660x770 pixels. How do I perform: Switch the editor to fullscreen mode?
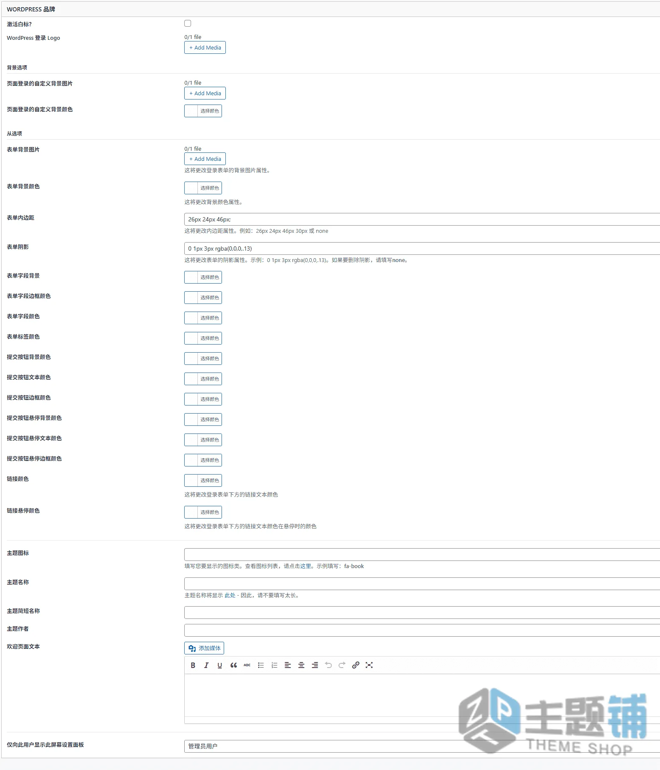[x=369, y=665]
